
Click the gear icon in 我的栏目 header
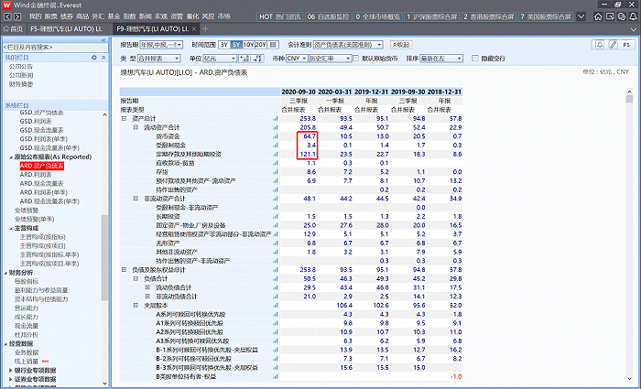(94, 58)
